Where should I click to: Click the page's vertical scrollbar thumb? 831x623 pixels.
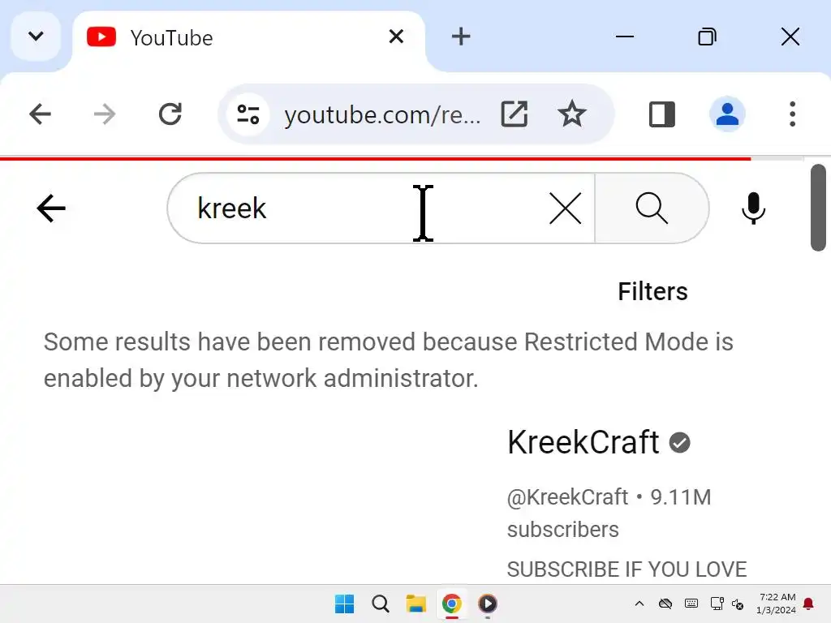pos(818,207)
